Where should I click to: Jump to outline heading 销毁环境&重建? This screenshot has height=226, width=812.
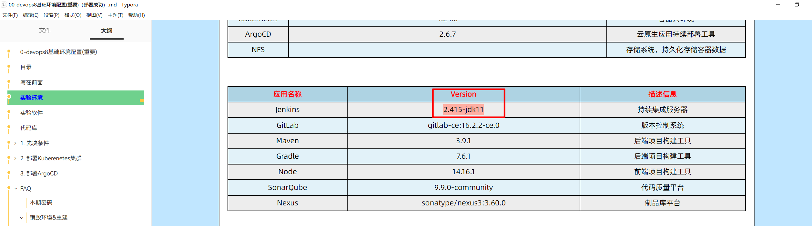pyautogui.click(x=49, y=217)
